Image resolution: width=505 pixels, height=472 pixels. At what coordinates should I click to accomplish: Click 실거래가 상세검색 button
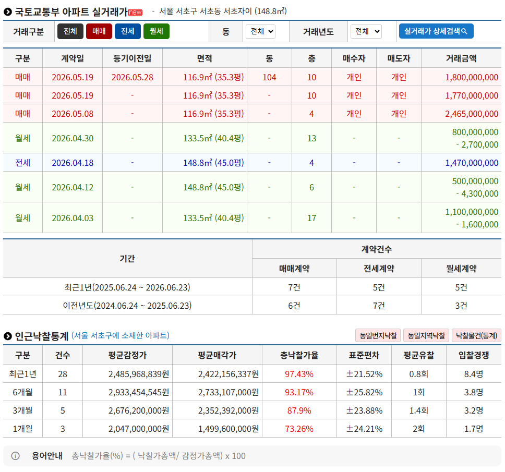[436, 31]
